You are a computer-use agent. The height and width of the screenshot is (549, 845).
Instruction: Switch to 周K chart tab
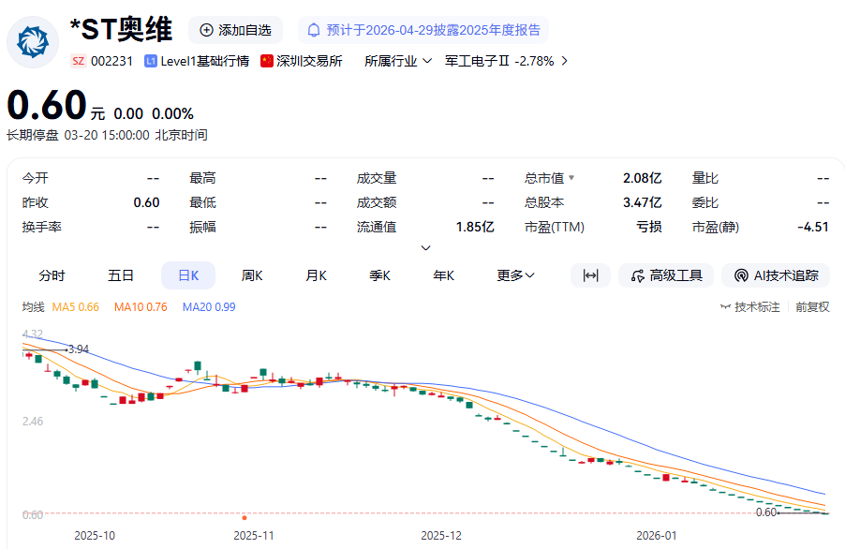pos(252,275)
